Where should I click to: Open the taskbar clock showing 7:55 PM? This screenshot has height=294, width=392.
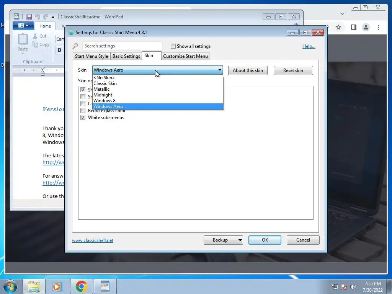click(372, 287)
